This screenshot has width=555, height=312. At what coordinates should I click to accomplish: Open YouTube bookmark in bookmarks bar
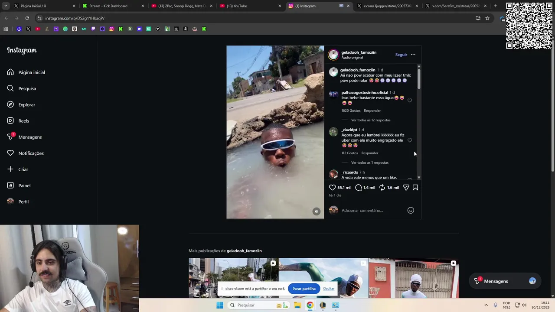tap(38, 29)
